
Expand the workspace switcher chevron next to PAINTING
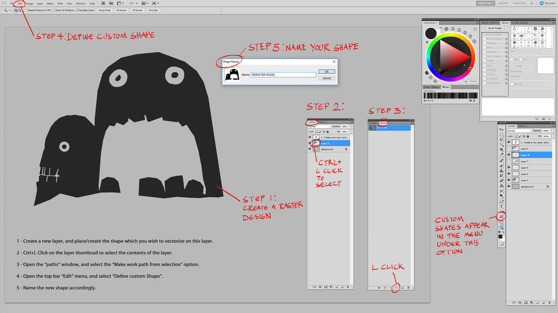[x=531, y=3]
